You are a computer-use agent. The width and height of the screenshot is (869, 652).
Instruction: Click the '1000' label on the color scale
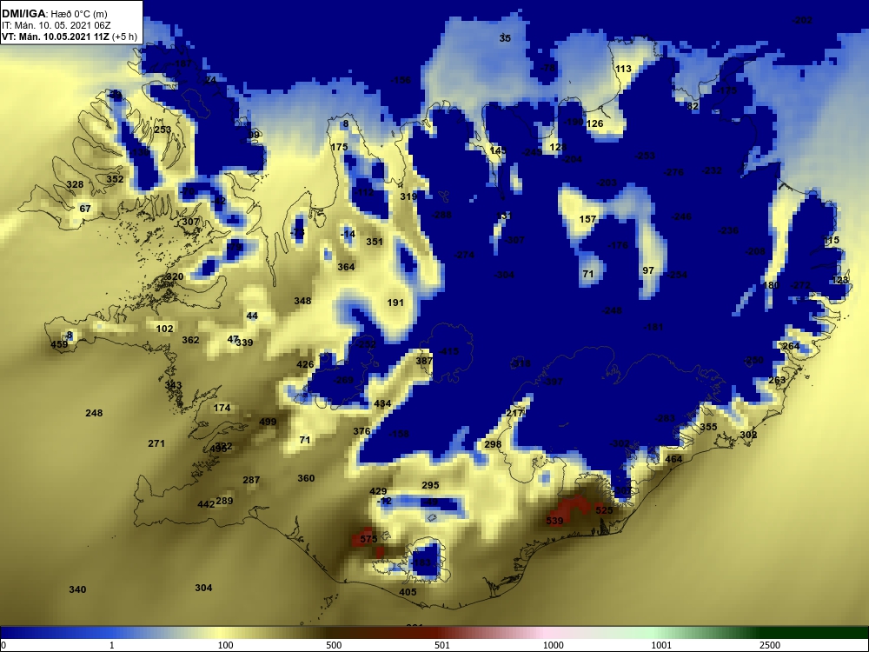pyautogui.click(x=553, y=645)
